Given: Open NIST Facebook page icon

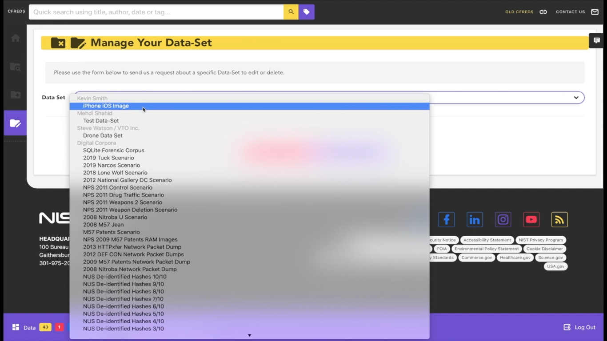Looking at the screenshot, I should pyautogui.click(x=446, y=220).
